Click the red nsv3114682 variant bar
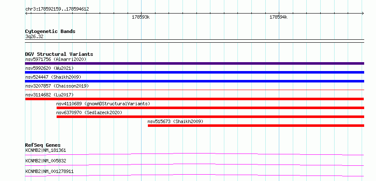 point(194,99)
